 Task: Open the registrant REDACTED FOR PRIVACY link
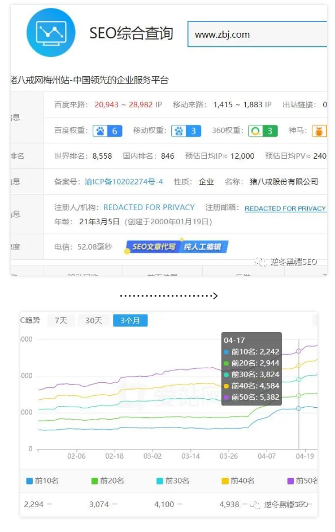pos(149,207)
